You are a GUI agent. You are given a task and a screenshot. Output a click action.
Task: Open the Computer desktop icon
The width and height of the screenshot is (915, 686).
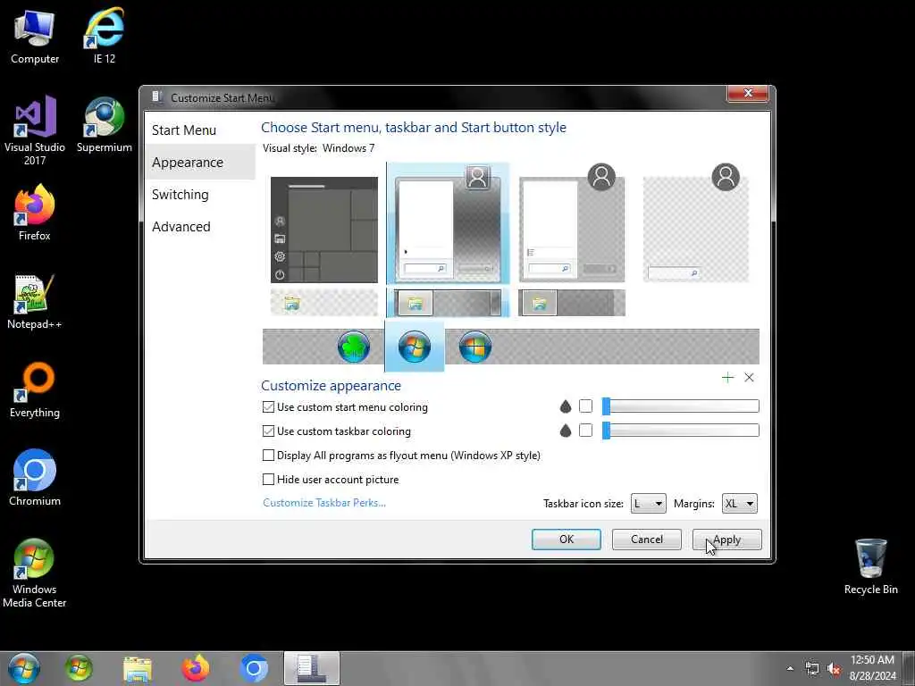click(35, 37)
